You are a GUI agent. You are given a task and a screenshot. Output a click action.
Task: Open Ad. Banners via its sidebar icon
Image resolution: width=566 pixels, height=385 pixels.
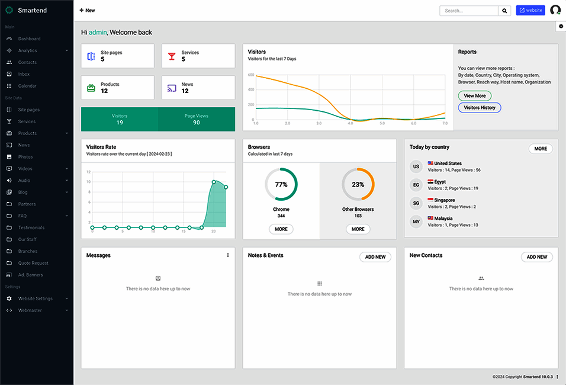coord(8,274)
